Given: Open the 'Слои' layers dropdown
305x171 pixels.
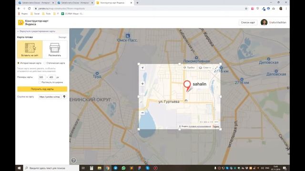Looking at the screenshot, I should pos(205,67).
